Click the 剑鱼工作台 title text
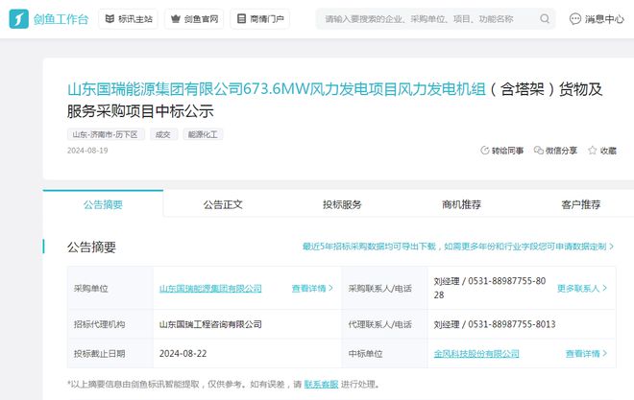Viewport: 634px width, 400px height. point(61,19)
